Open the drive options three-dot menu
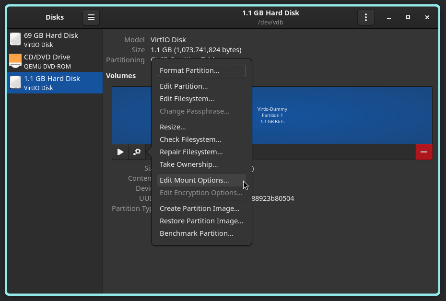 (366, 17)
